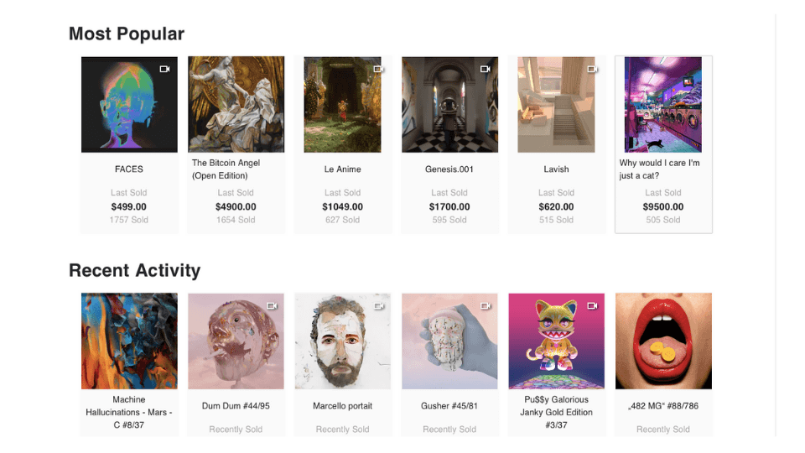This screenshot has height=453, width=805.
Task: Click the video icon on Marcello portait
Action: tap(378, 306)
